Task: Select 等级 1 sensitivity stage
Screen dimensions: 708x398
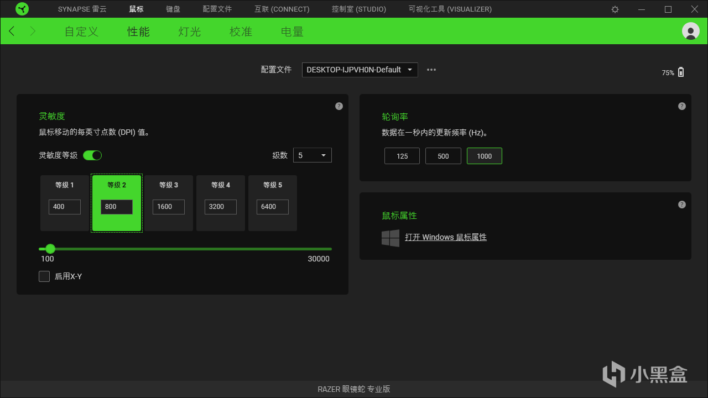Action: [65, 203]
